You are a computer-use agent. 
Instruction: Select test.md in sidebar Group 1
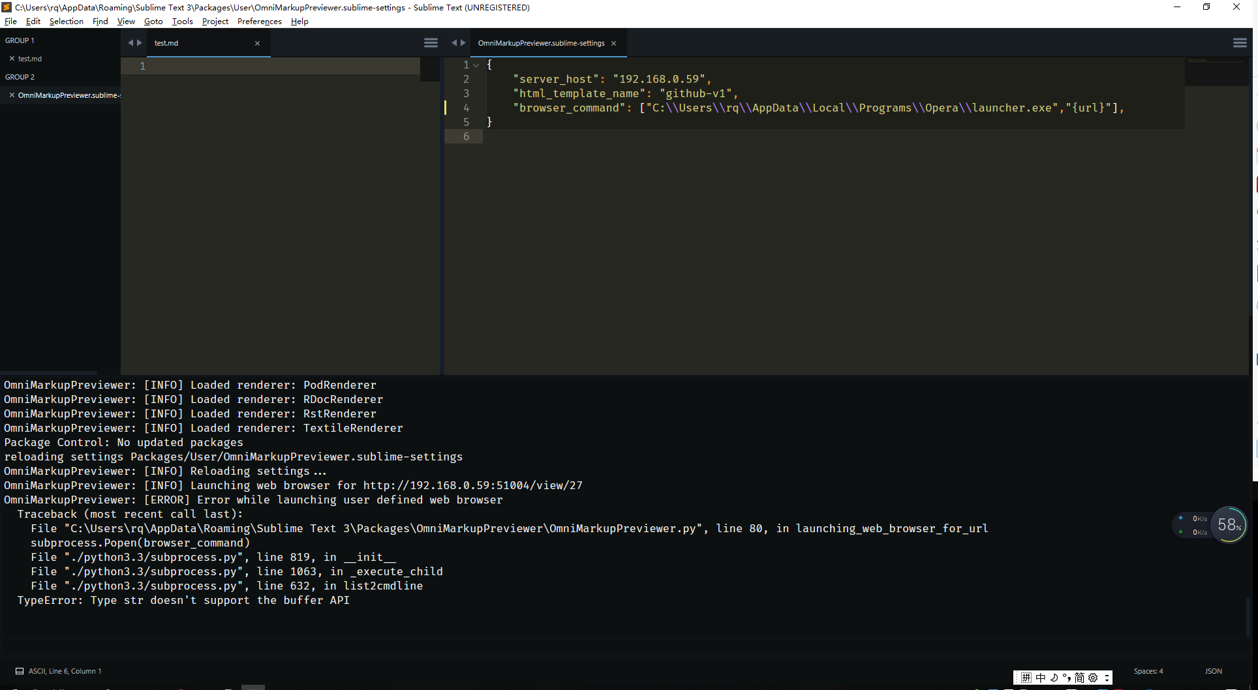pos(30,59)
